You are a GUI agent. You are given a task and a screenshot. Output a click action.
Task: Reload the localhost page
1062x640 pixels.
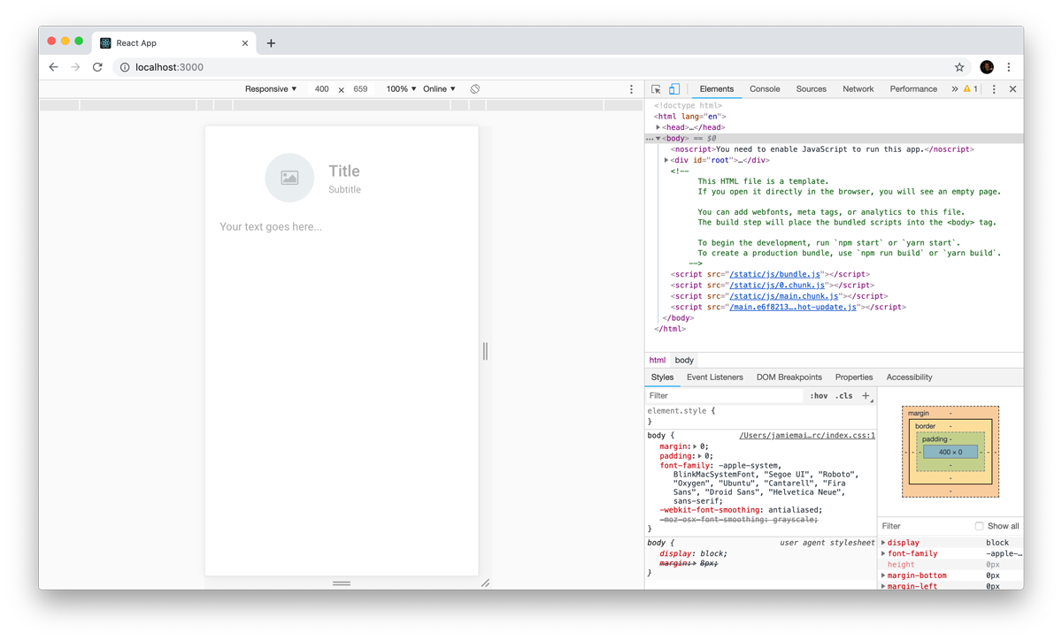click(97, 67)
